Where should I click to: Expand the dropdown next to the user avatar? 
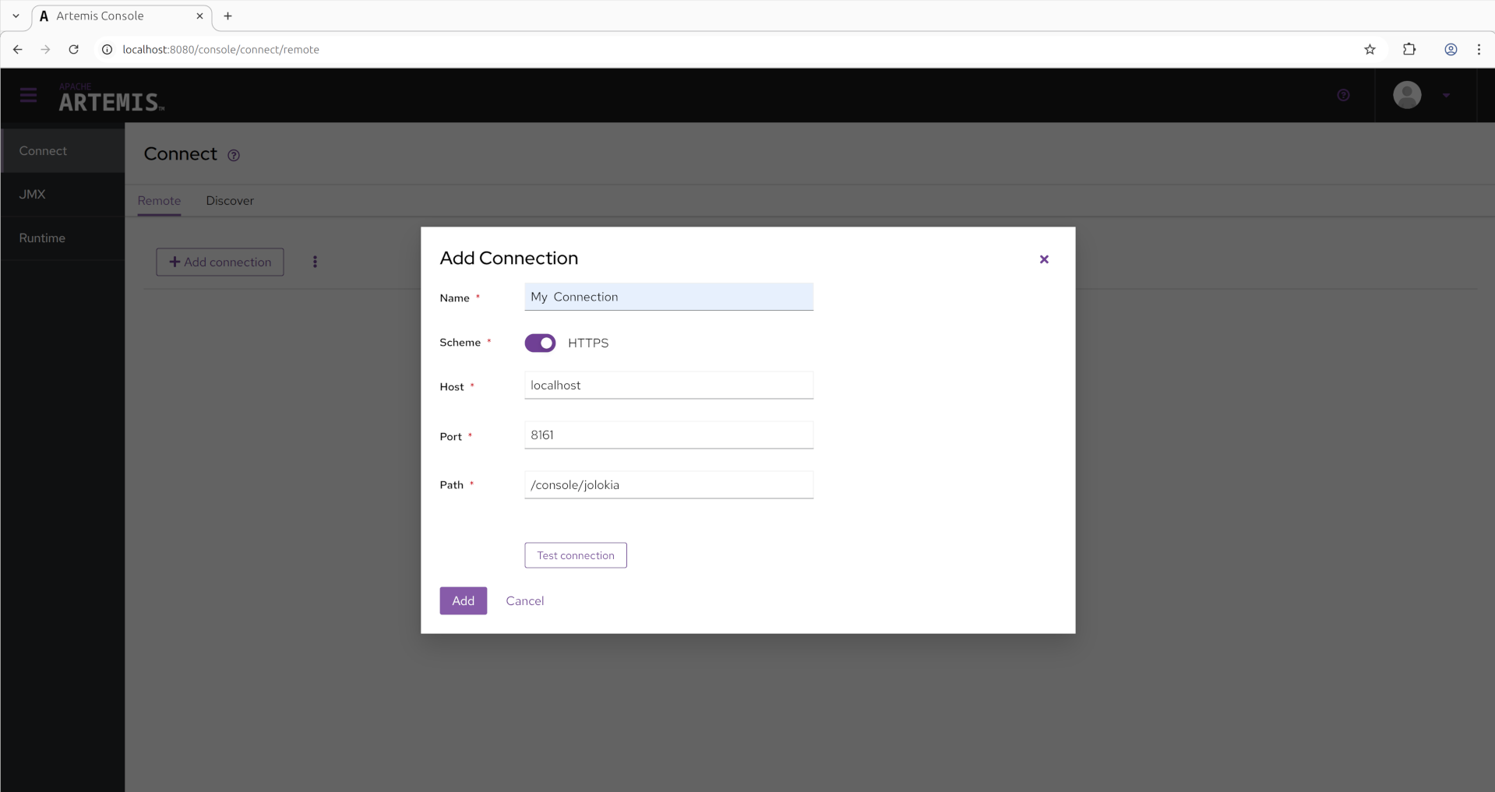(1447, 95)
